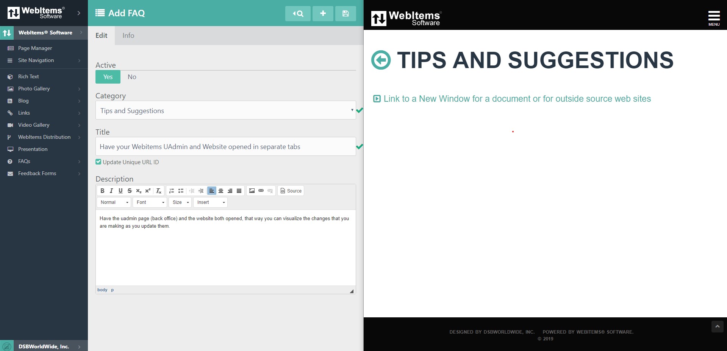Apply italic formatting in editor
The image size is (727, 351).
pos(111,191)
